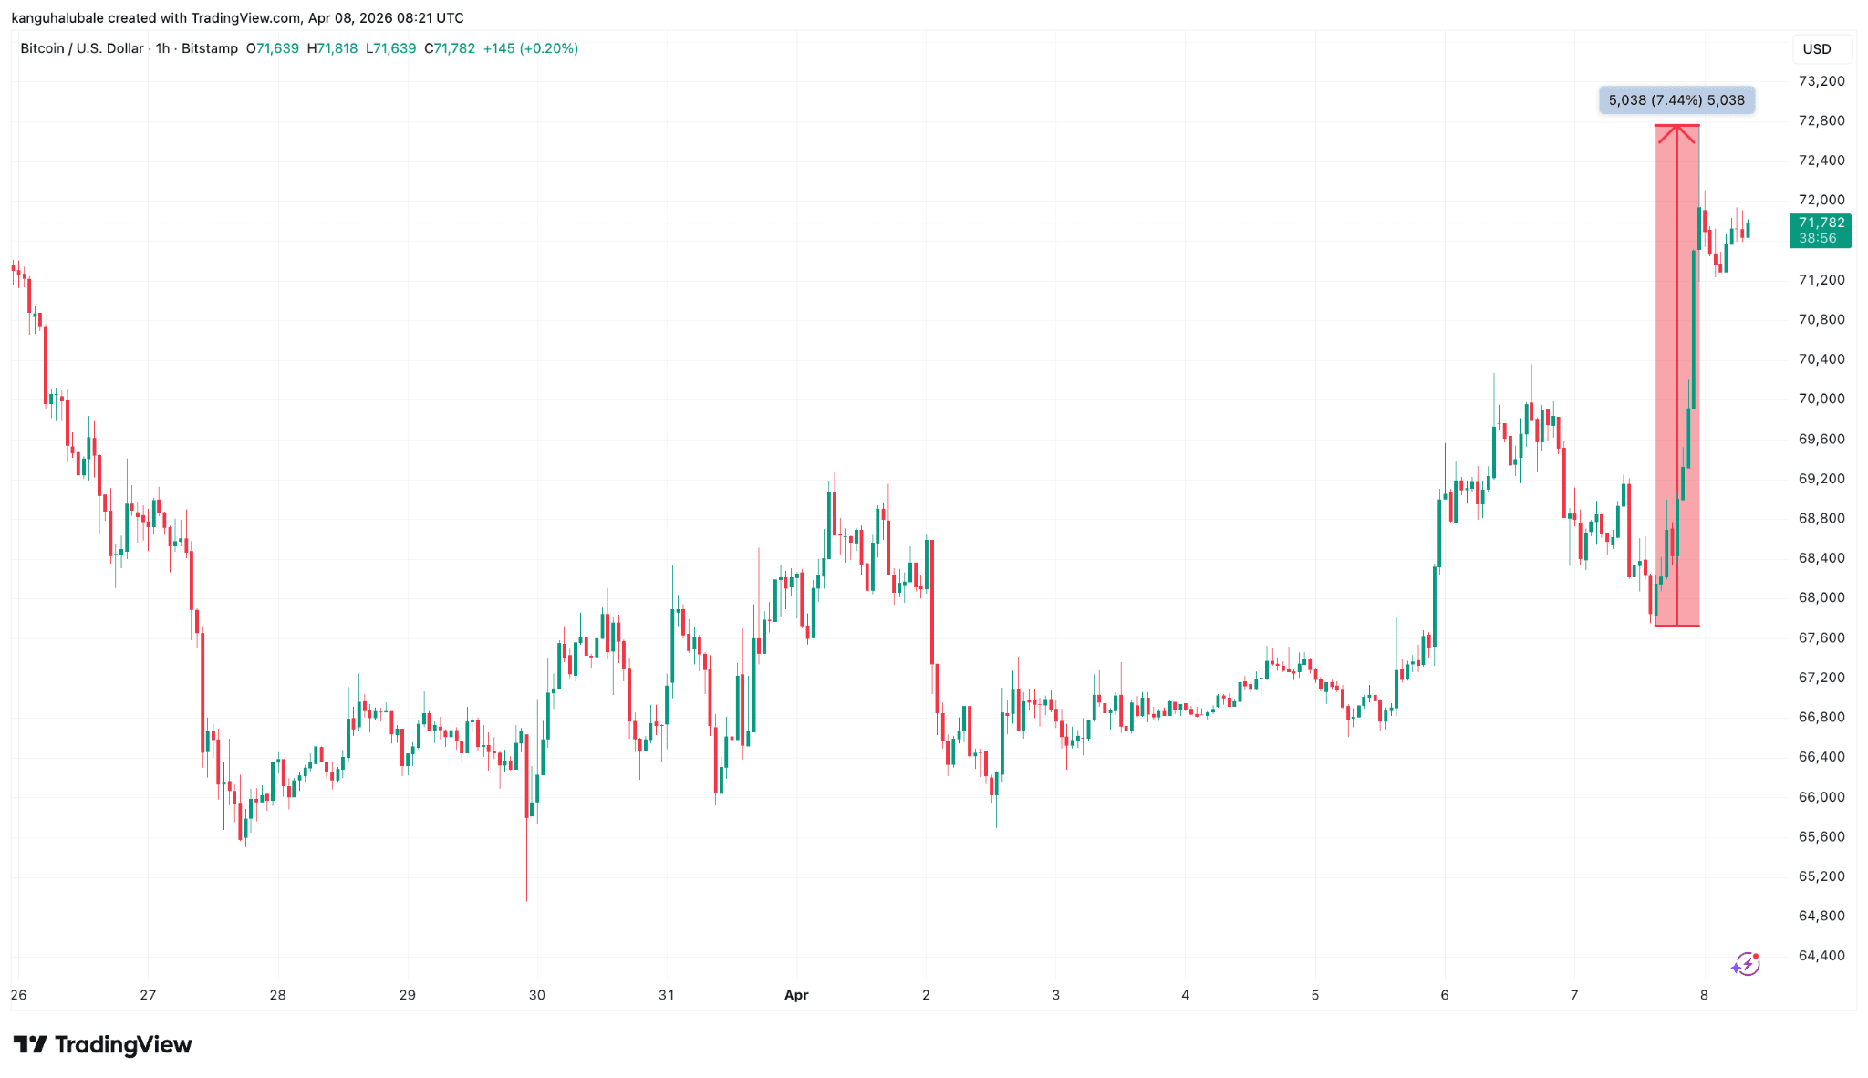Click the open value O71,639 in legend
Image resolution: width=1868 pixels, height=1078 pixels.
pos(273,48)
